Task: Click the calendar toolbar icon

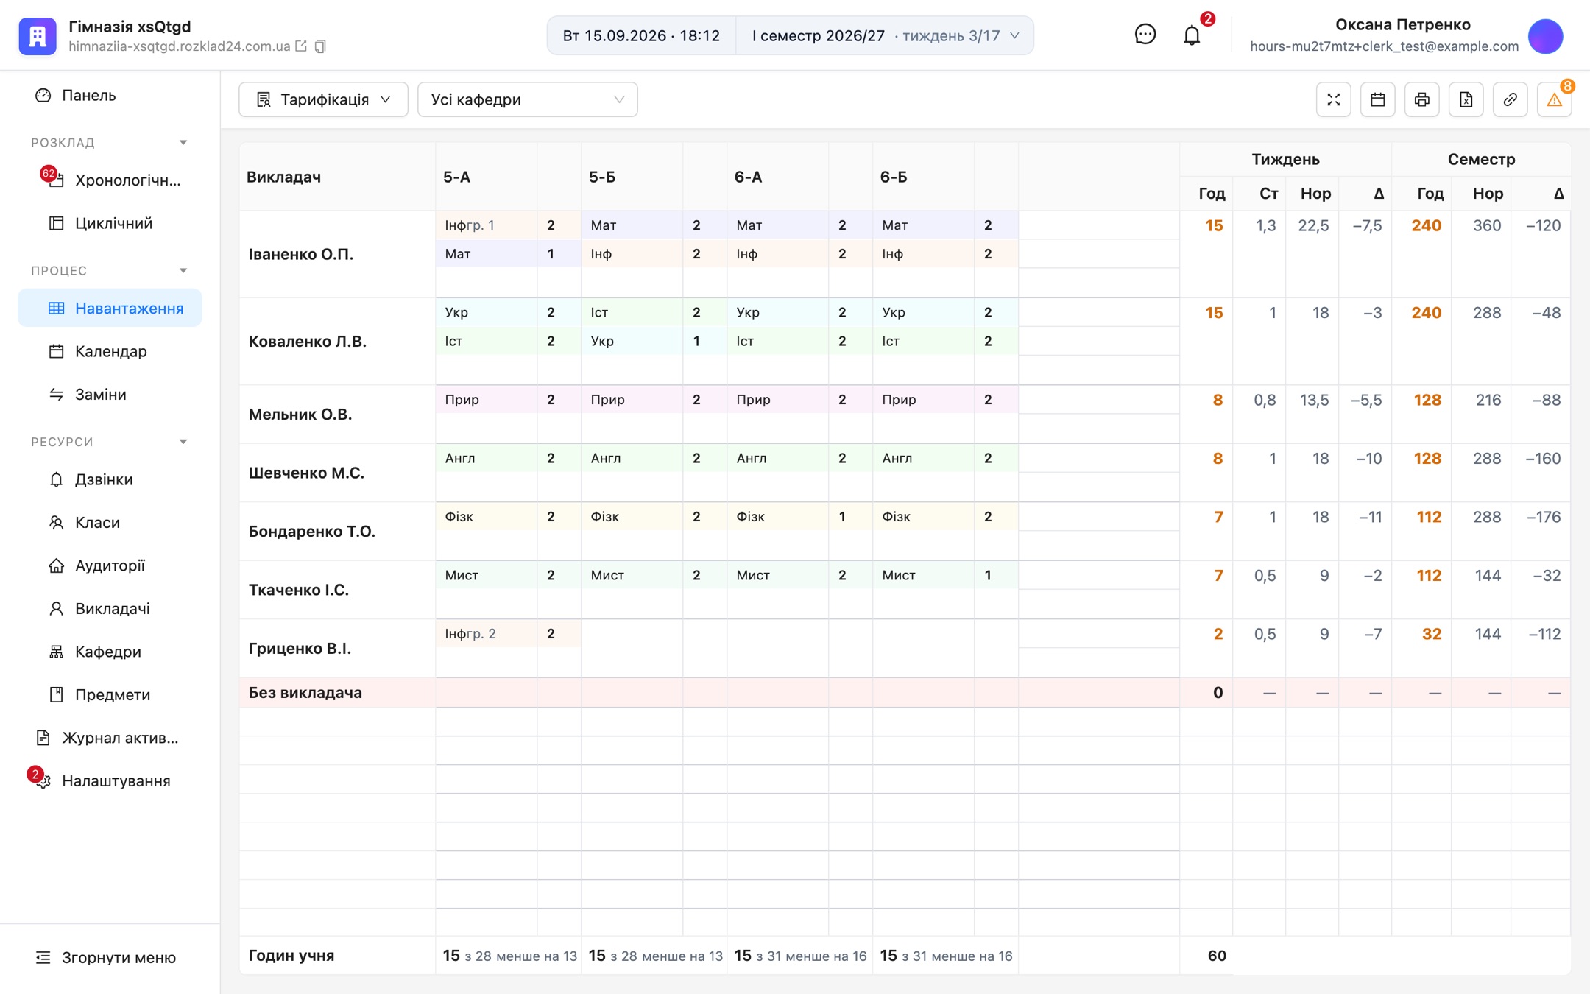Action: click(1377, 99)
